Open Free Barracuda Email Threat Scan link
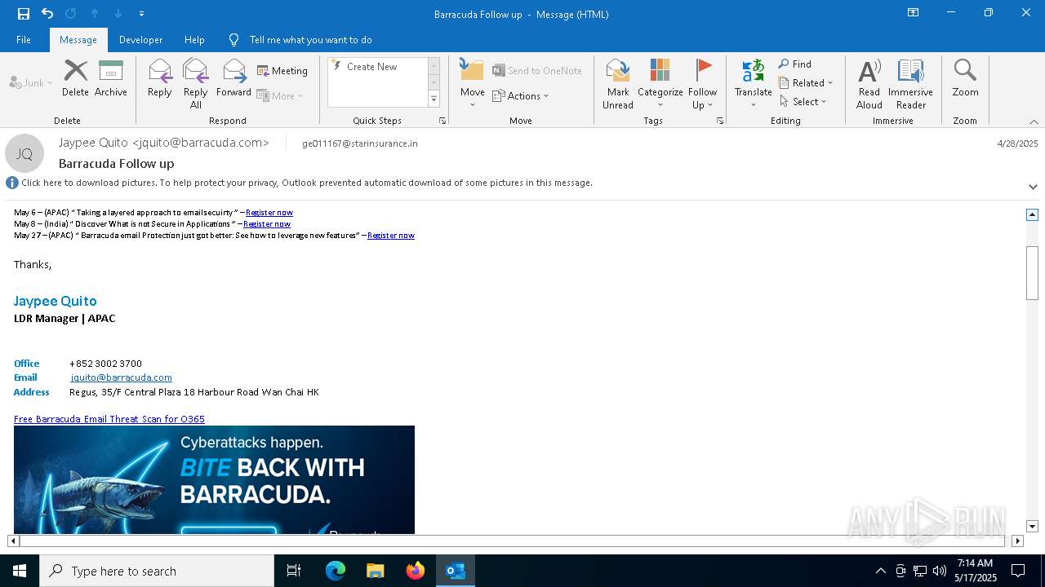This screenshot has width=1045, height=587. coord(109,419)
